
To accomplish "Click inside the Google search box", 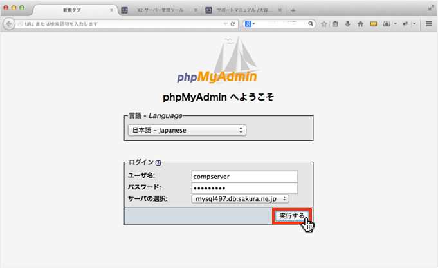I will tap(280, 24).
